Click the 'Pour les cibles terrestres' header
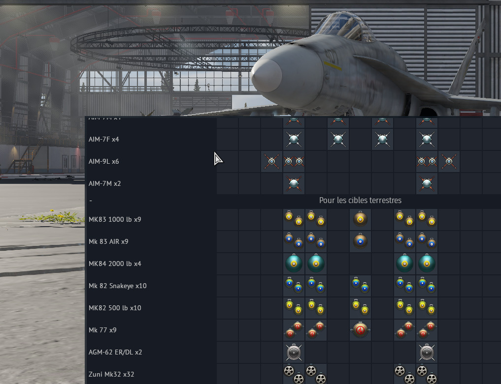 (x=360, y=201)
